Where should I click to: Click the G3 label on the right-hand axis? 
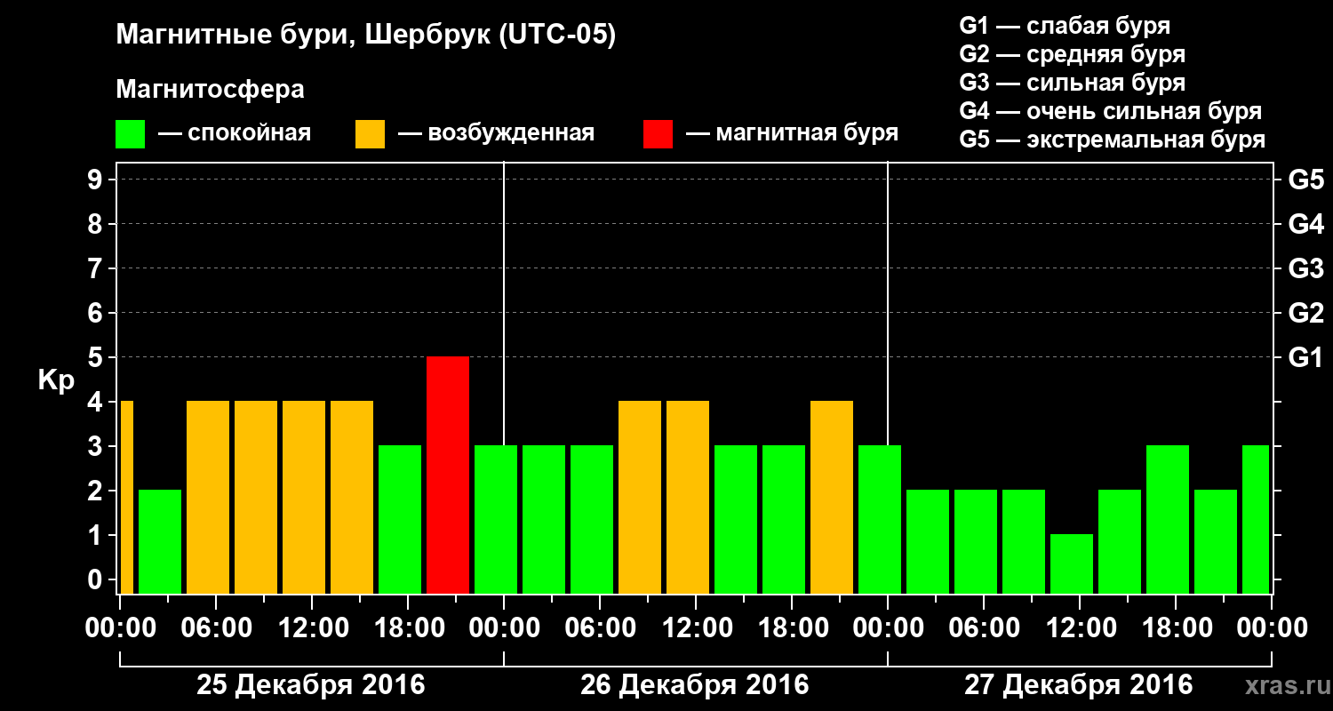coord(1305,268)
